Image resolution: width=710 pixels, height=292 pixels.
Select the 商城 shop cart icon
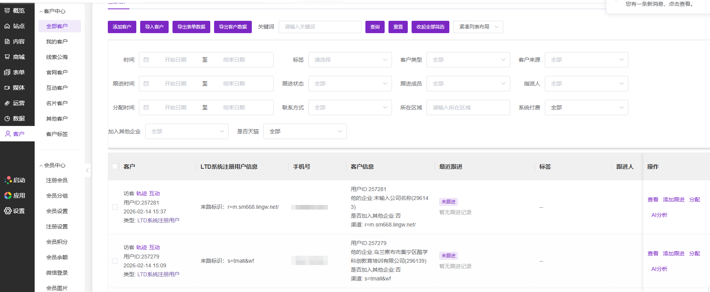click(7, 57)
